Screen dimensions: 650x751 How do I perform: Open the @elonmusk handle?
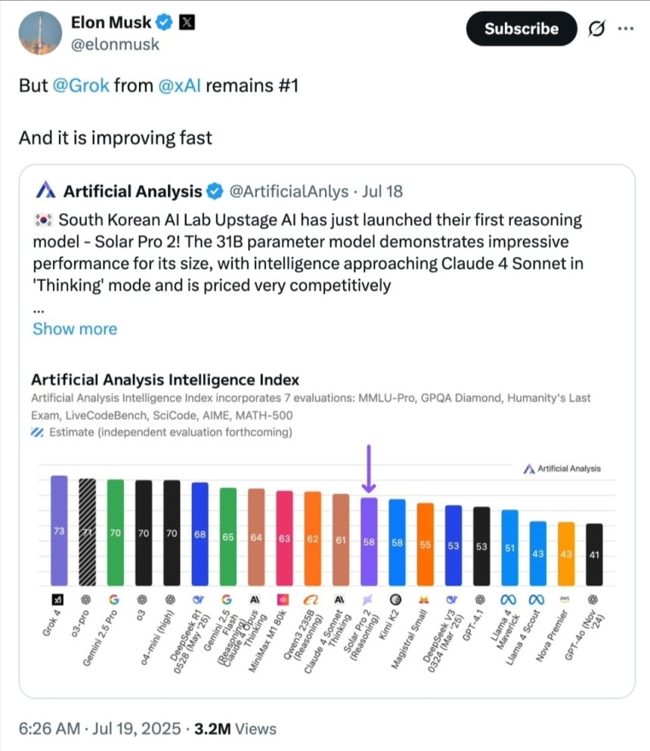click(115, 45)
